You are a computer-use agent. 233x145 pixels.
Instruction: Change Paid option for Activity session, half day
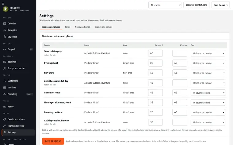coord(208,122)
